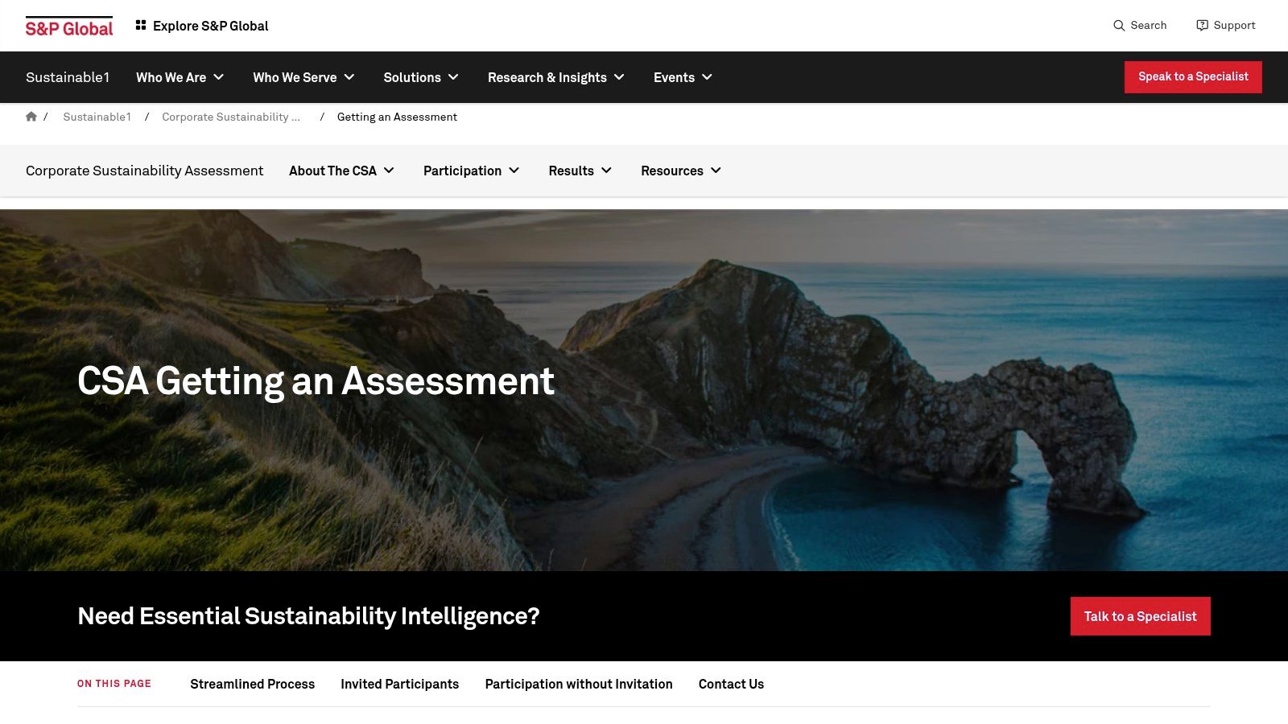Expand the About The CSA chevron

[389, 171]
